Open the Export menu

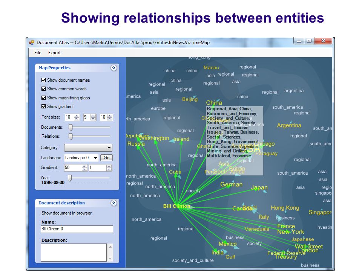[x=54, y=53]
